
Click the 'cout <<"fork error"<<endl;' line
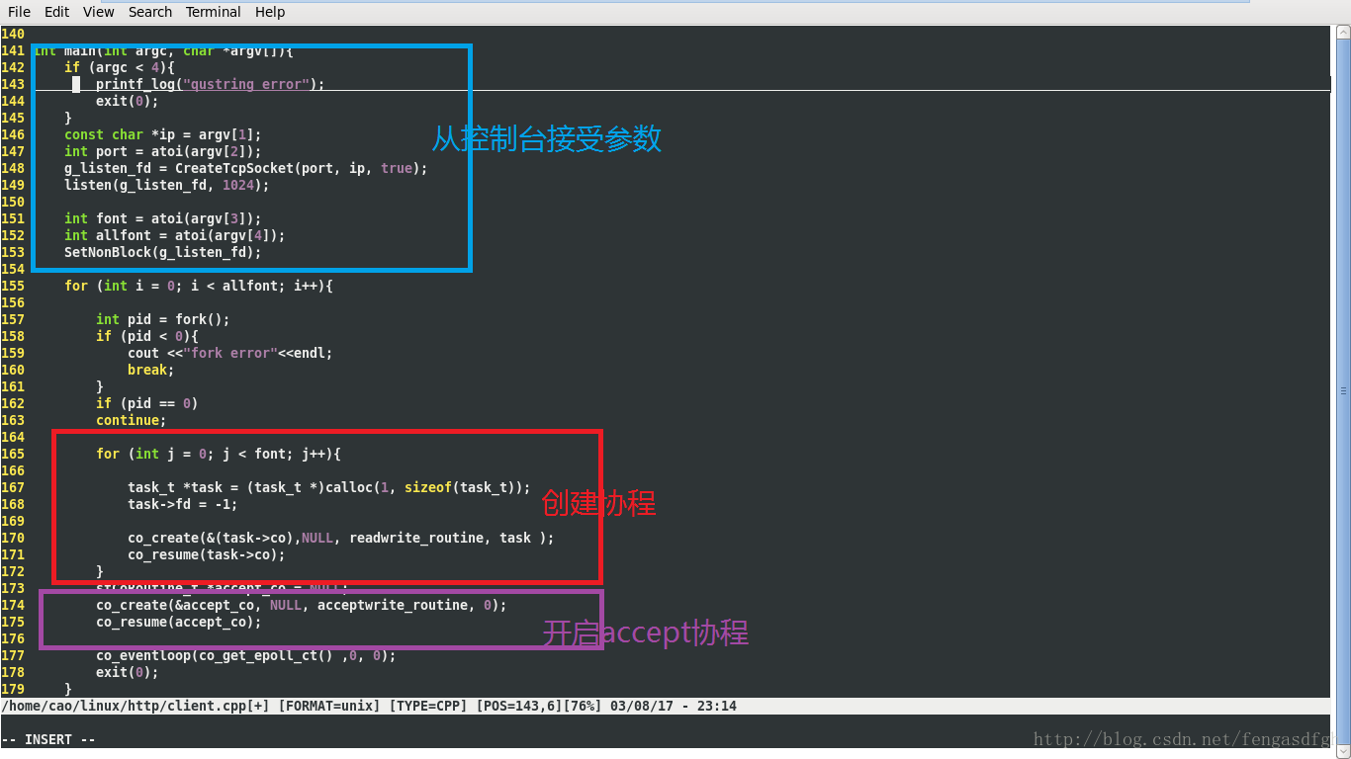[230, 353]
